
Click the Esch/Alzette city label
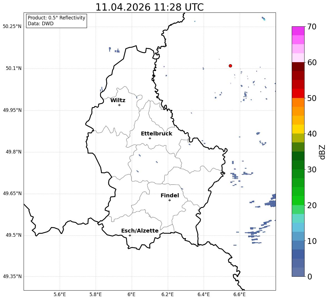coord(140,231)
